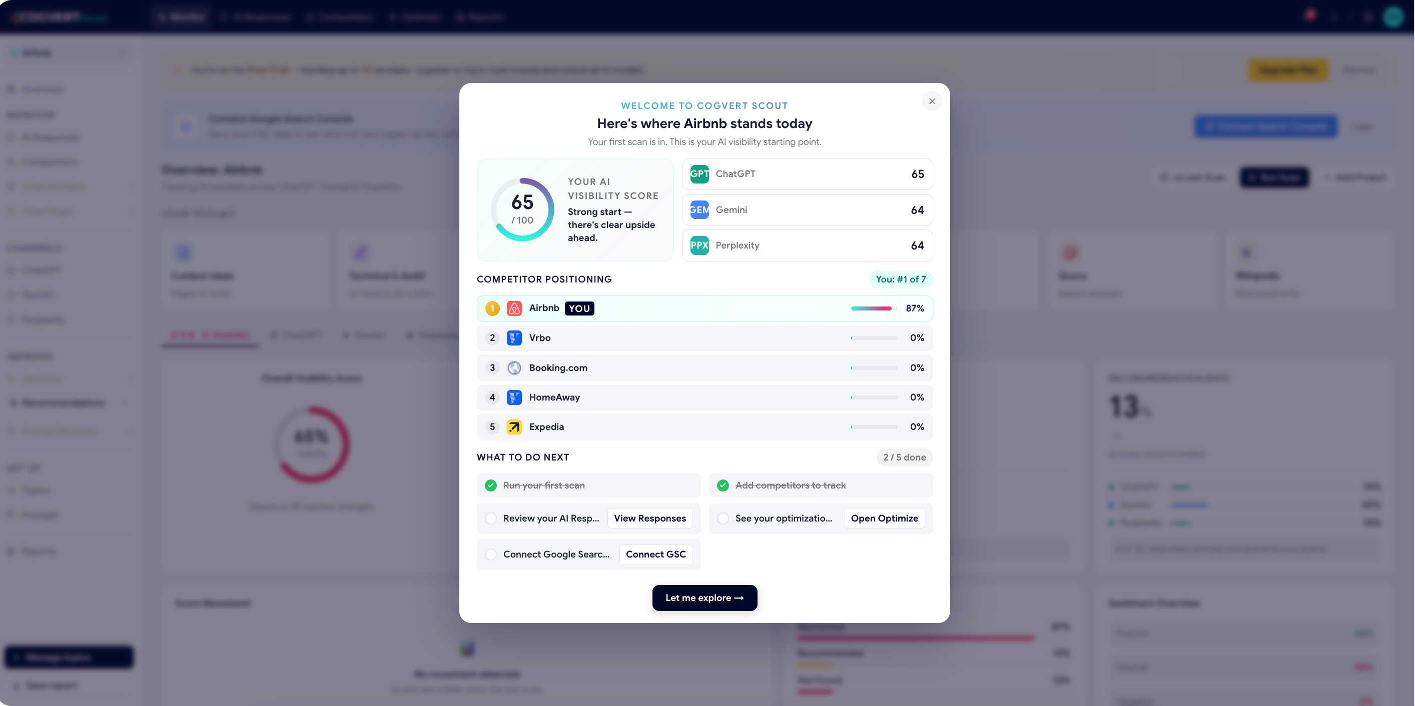Click the blue connect button in background page
The image size is (1415, 706).
click(1265, 127)
